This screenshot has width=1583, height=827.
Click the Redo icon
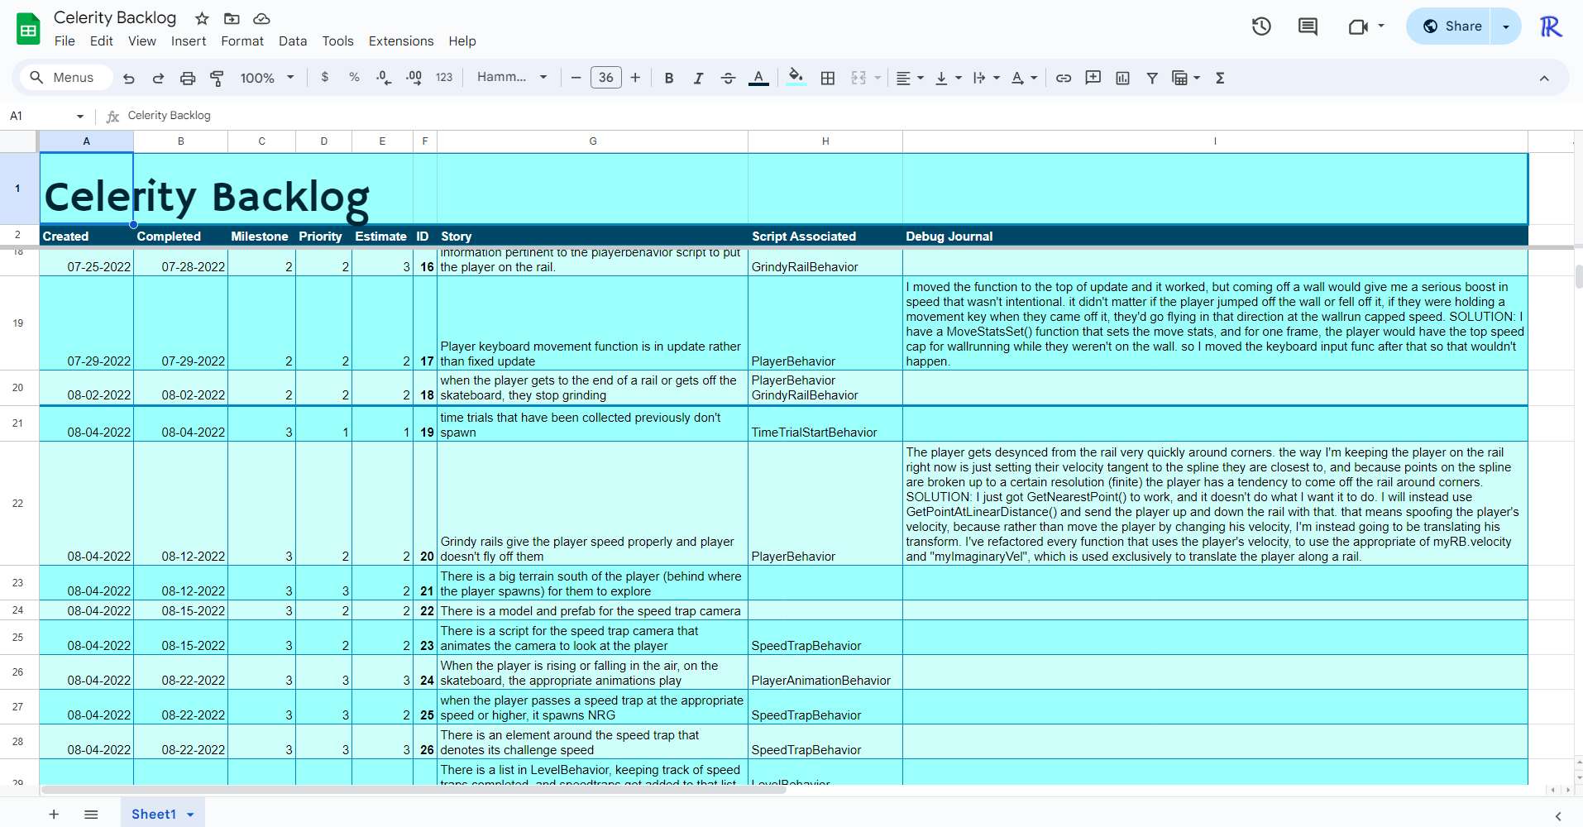[x=158, y=78]
